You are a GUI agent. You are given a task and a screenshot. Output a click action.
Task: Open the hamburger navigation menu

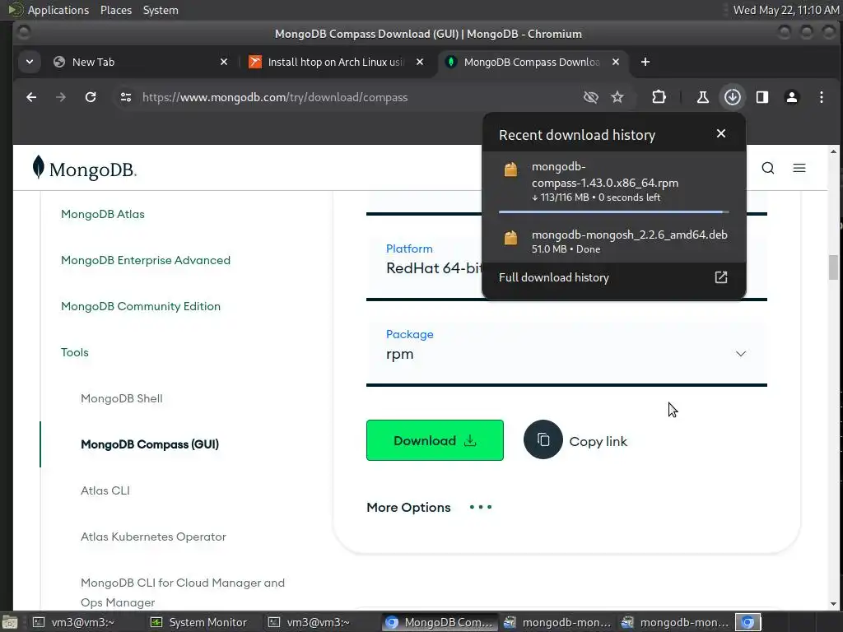click(799, 168)
